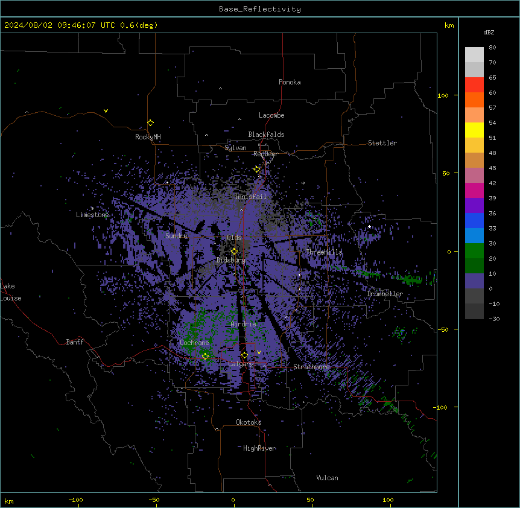Pick the white swatch between 80 and 70 dBZ

474,55
